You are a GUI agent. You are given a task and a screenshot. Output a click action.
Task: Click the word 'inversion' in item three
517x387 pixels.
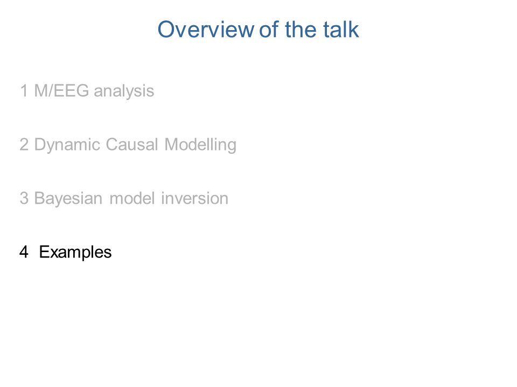coord(194,198)
